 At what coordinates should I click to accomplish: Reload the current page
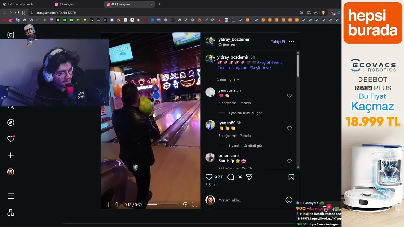click(17, 13)
